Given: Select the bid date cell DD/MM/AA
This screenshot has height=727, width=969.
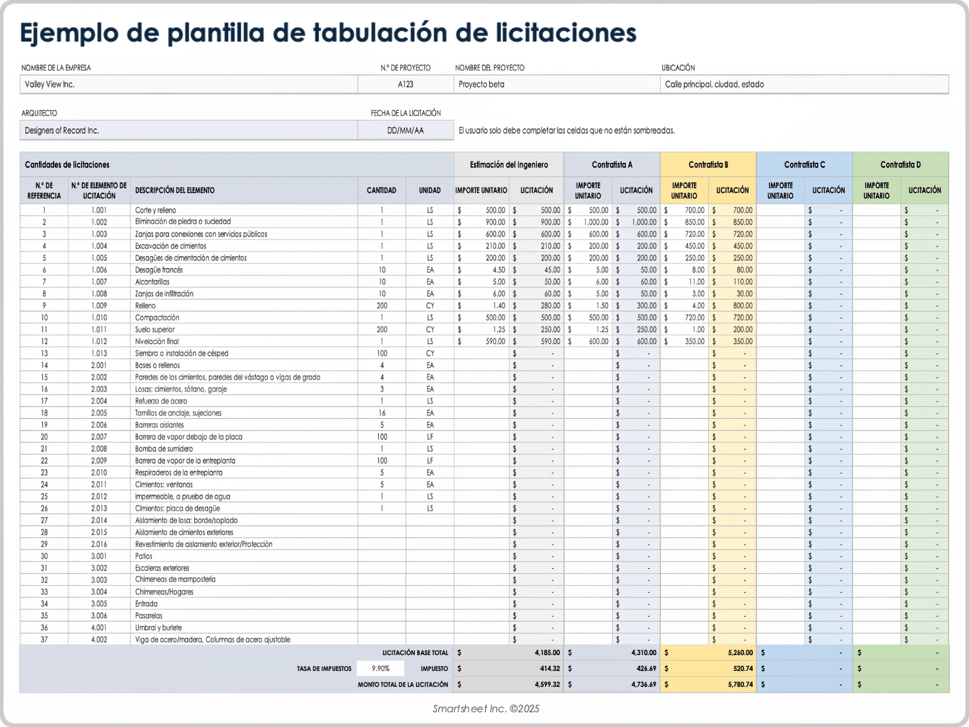Looking at the screenshot, I should 406,130.
